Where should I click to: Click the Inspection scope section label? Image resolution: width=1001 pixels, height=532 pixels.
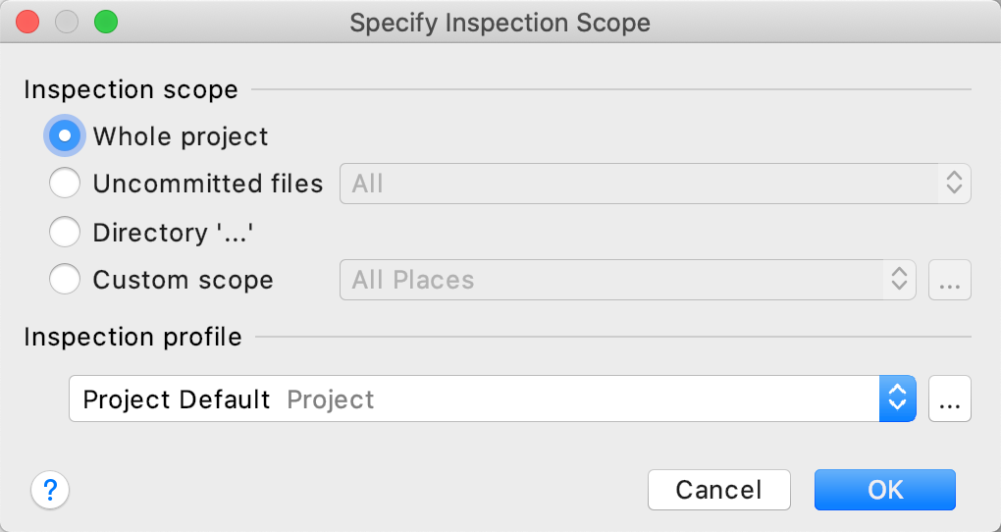pyautogui.click(x=131, y=90)
